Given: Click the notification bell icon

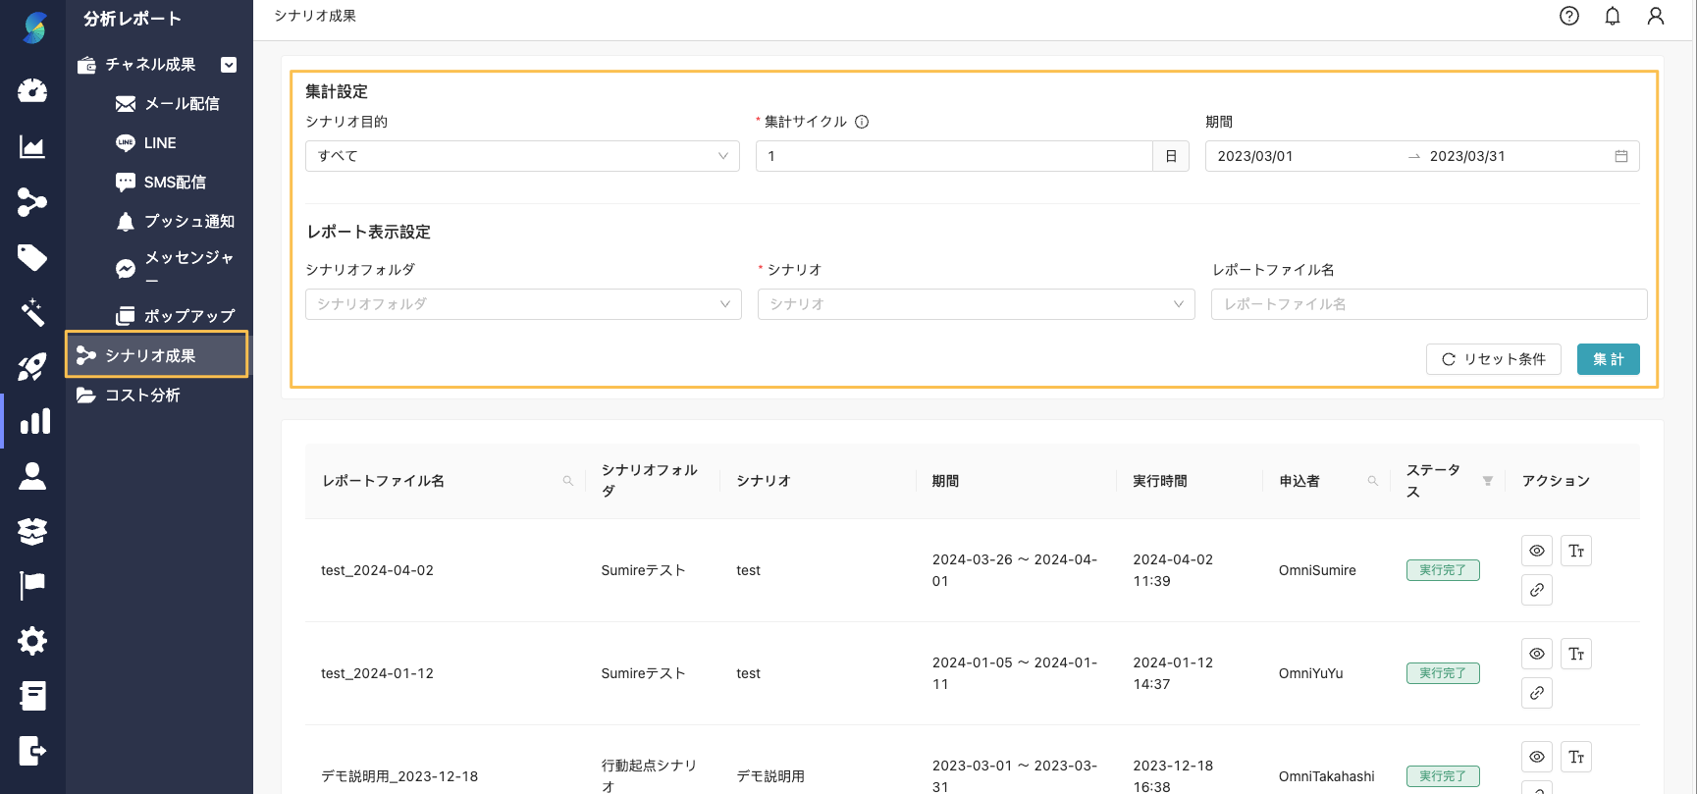Looking at the screenshot, I should click(x=1612, y=16).
